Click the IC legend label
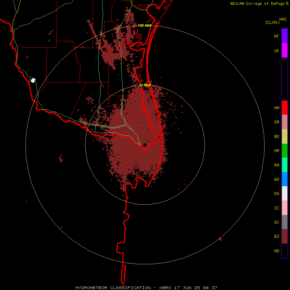The width and height of the screenshot is (290, 290). tap(276, 208)
